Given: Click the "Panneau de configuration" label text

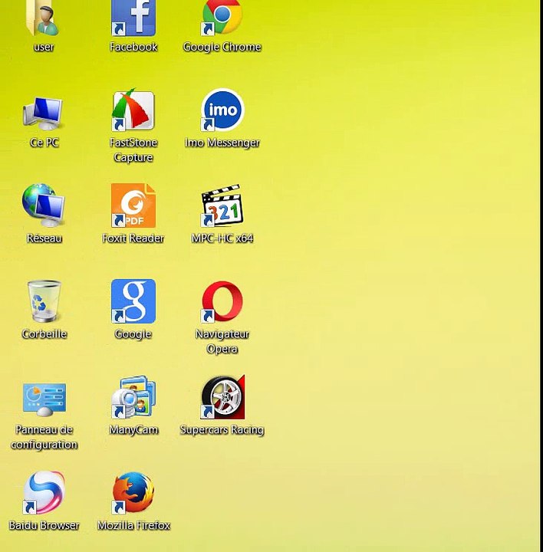Looking at the screenshot, I should [44, 437].
